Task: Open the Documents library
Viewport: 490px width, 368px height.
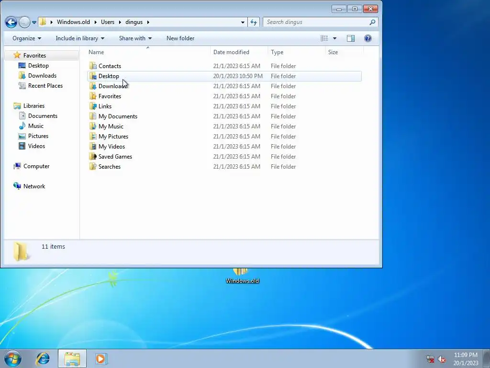Action: point(43,116)
